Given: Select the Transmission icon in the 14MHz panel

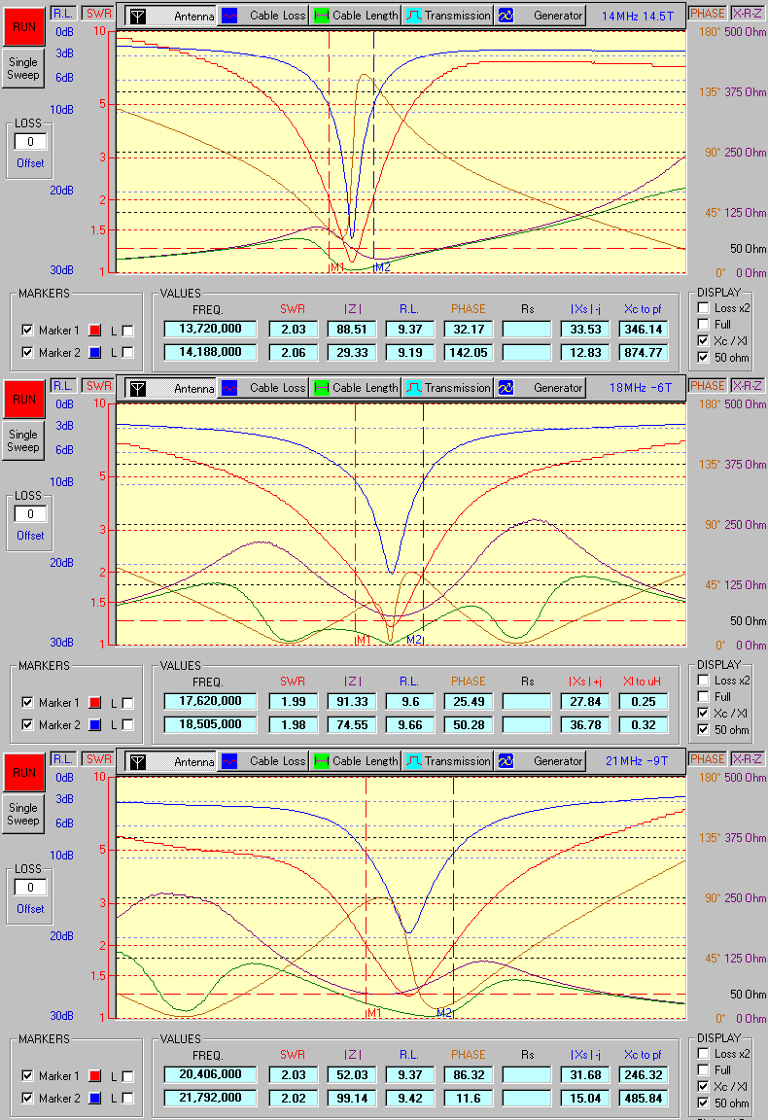Looking at the screenshot, I should click(x=413, y=16).
